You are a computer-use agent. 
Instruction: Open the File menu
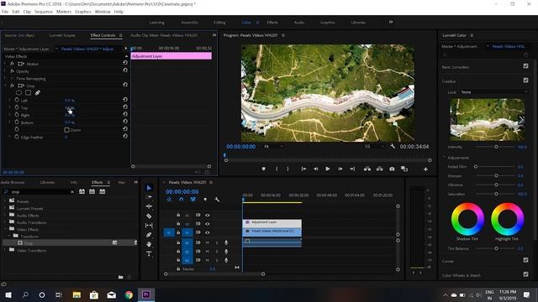(x=5, y=12)
